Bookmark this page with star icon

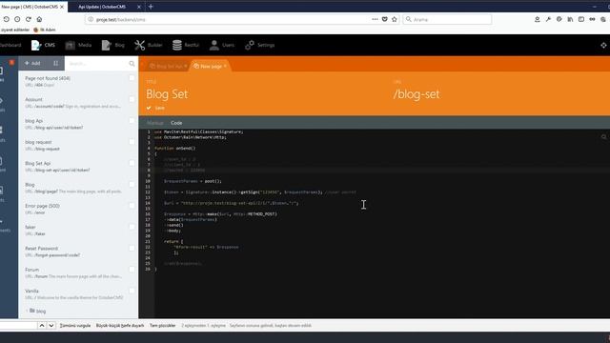394,19
